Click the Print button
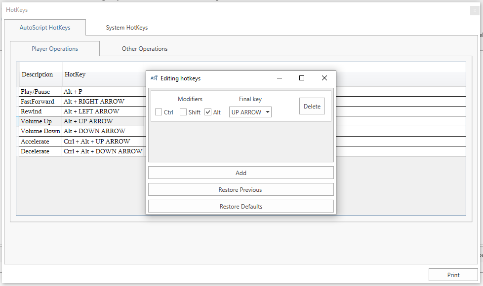The width and height of the screenshot is (483, 286). [453, 275]
